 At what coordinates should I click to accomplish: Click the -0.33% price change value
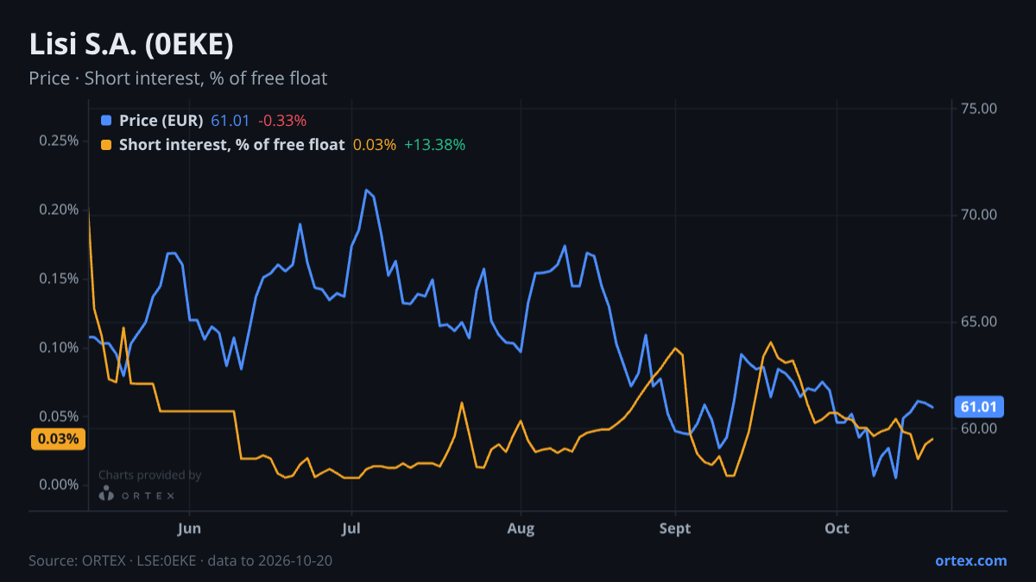click(281, 121)
